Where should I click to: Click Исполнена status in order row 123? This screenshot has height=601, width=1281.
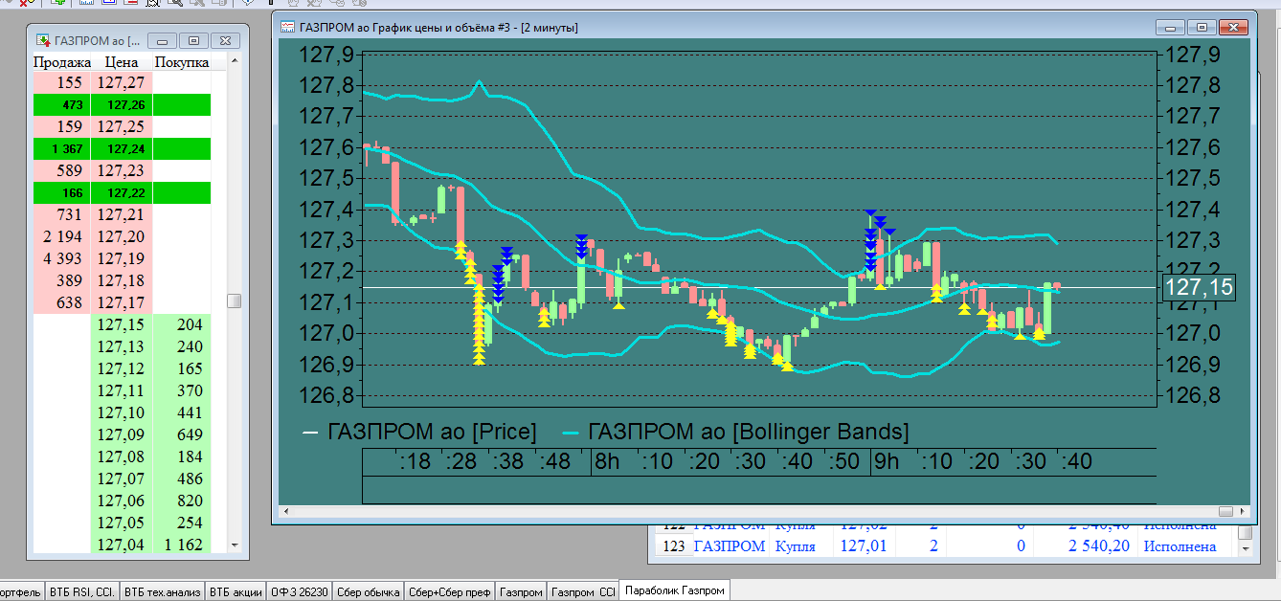pos(1180,546)
